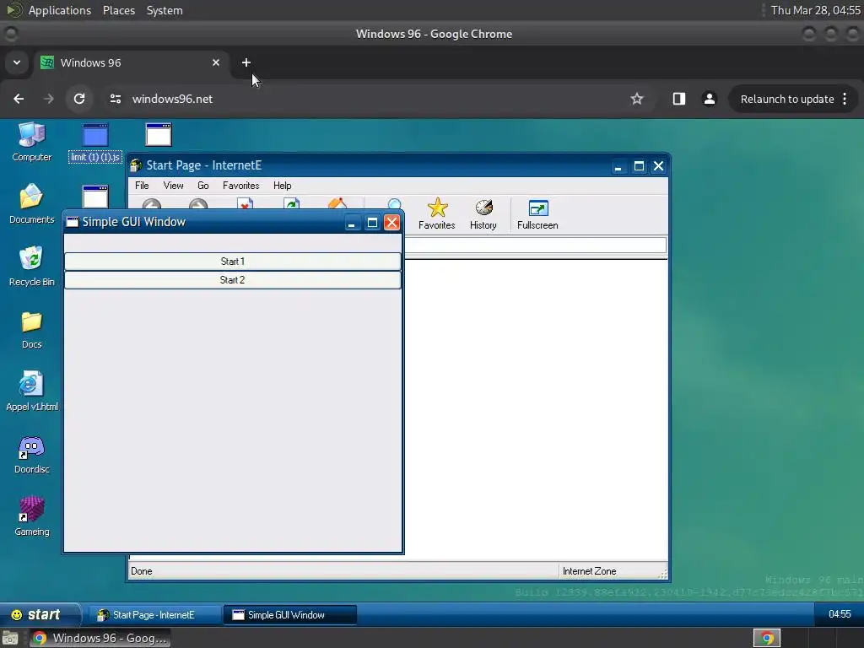Launch the Doordisc shortcut
Image resolution: width=864 pixels, height=648 pixels.
pyautogui.click(x=31, y=454)
